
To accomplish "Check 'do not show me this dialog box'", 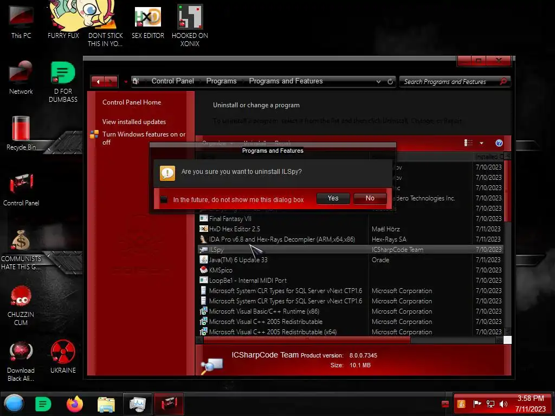I will (x=164, y=199).
